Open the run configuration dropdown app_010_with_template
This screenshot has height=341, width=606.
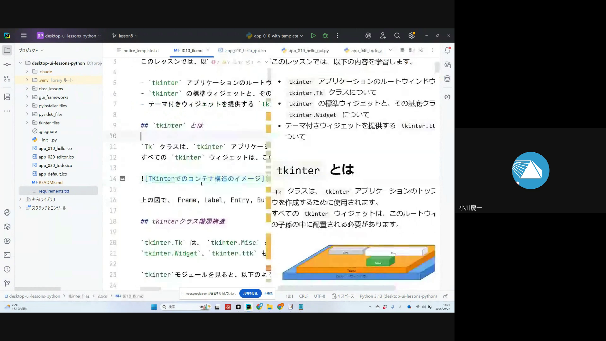point(275,36)
